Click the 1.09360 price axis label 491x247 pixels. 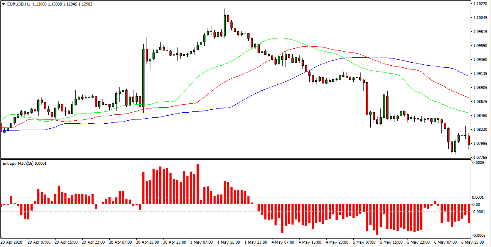tap(479, 60)
